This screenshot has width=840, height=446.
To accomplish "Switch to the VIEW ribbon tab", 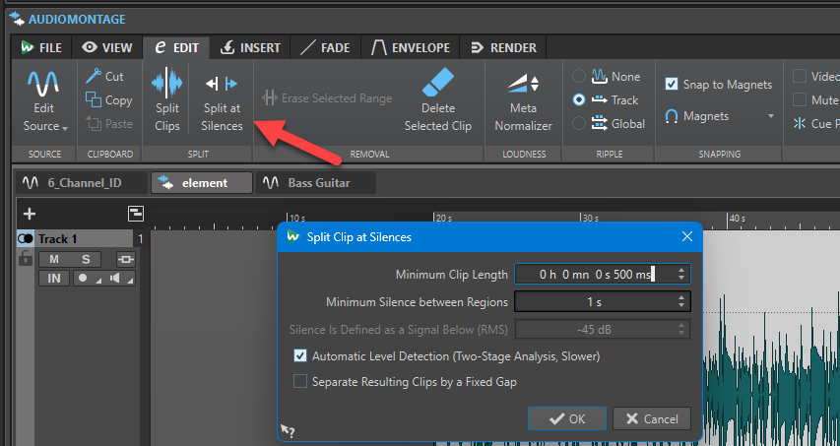I will (107, 47).
